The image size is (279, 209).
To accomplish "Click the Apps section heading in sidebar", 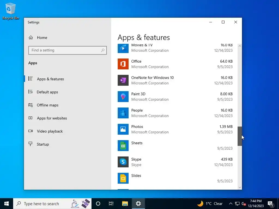I will 33,63.
